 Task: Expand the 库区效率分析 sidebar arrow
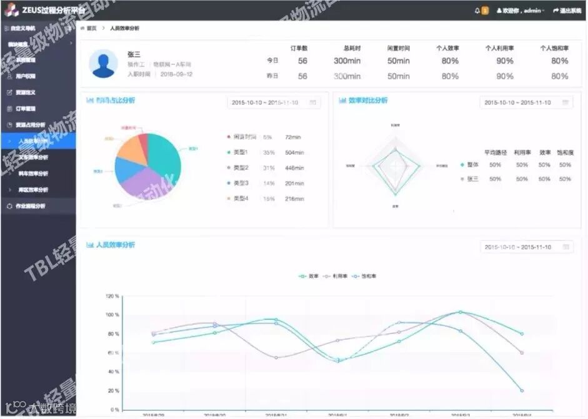coord(10,190)
